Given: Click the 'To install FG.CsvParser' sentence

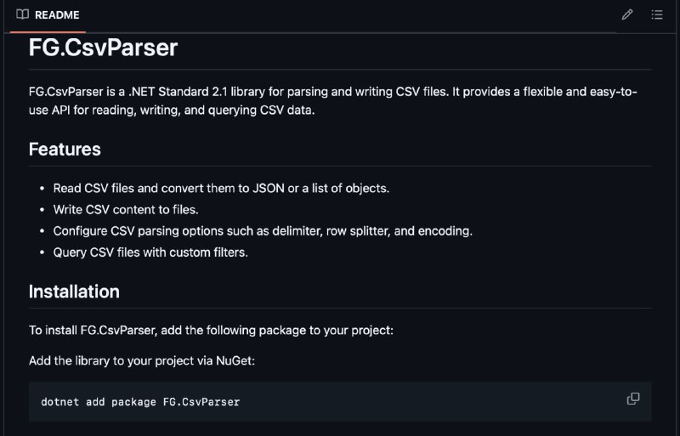Looking at the screenshot, I should 211,330.
